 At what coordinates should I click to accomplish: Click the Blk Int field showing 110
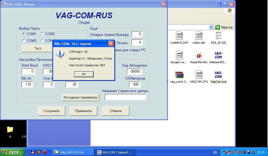click(27, 84)
